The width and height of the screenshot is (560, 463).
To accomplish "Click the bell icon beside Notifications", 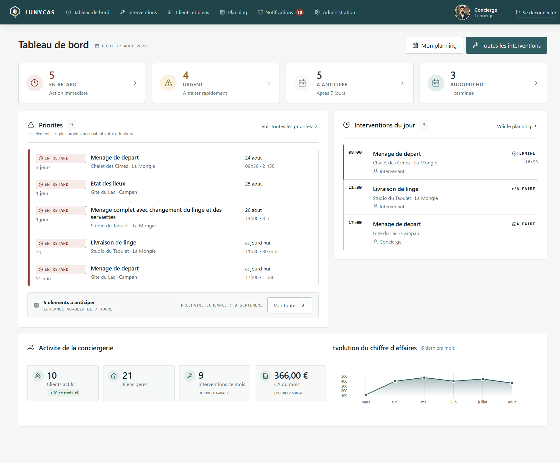I will point(260,12).
